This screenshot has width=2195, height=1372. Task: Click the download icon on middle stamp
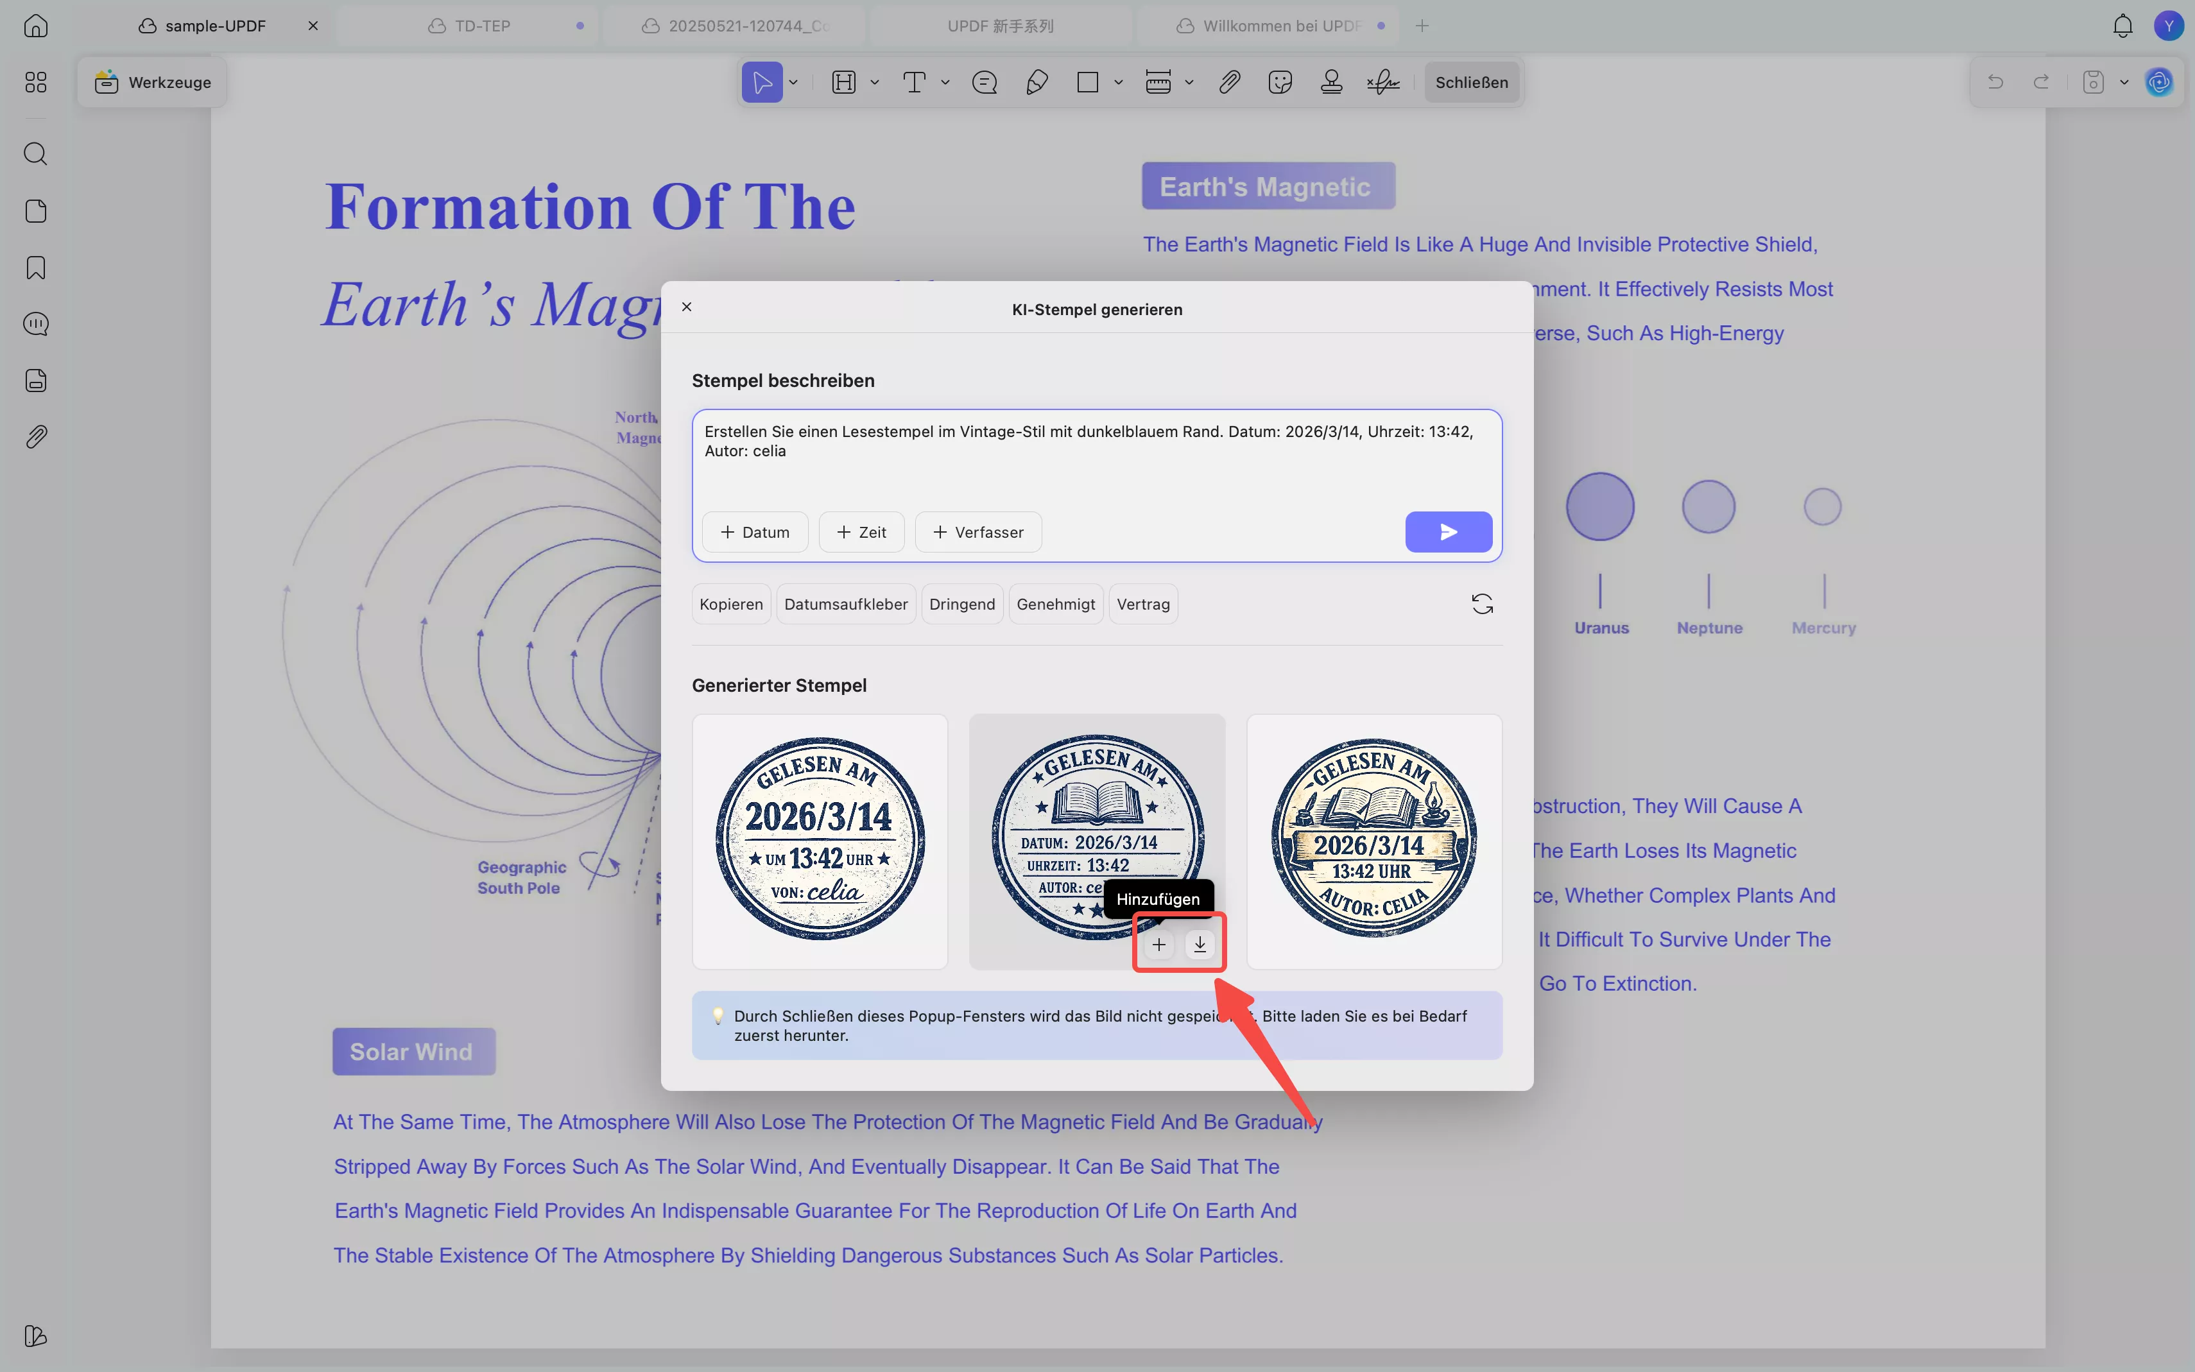click(1200, 945)
